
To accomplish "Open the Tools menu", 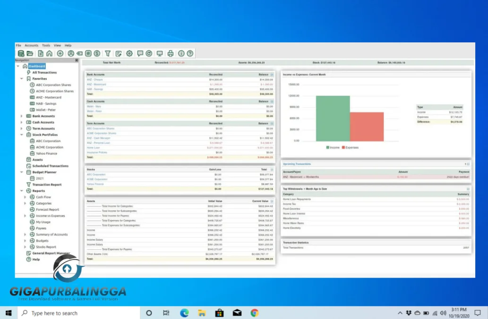I will coord(46,45).
